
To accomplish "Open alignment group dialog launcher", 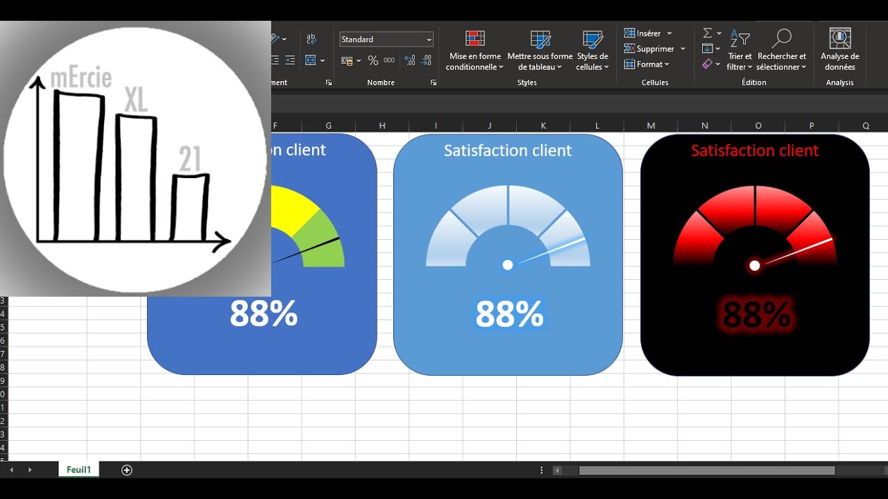I will coord(329,82).
